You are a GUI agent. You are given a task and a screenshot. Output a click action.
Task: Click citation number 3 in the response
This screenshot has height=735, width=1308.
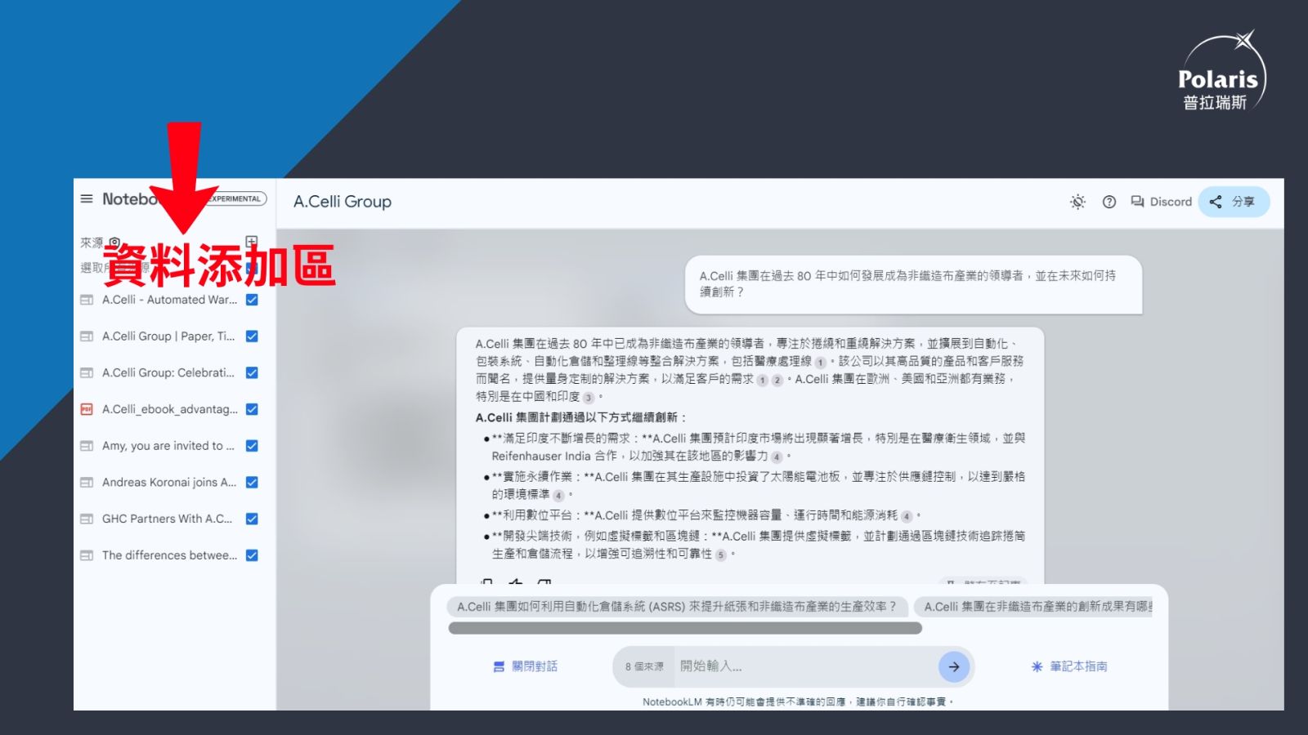tap(588, 397)
